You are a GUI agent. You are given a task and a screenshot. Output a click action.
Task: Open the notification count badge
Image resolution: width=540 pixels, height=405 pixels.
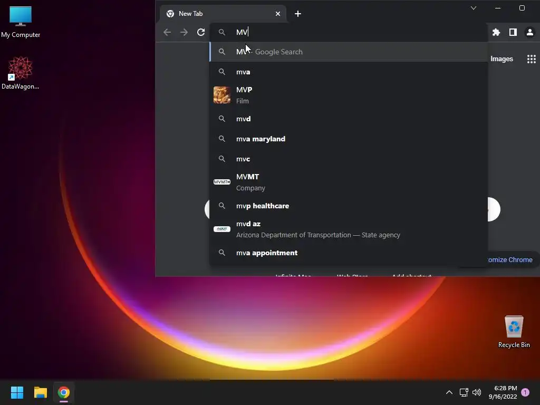point(525,392)
